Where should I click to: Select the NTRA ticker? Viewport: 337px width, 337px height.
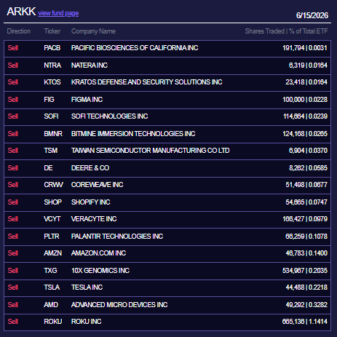52,66
